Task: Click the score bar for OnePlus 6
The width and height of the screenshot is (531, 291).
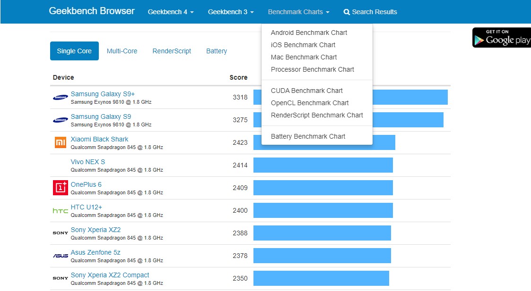Action: (x=323, y=188)
